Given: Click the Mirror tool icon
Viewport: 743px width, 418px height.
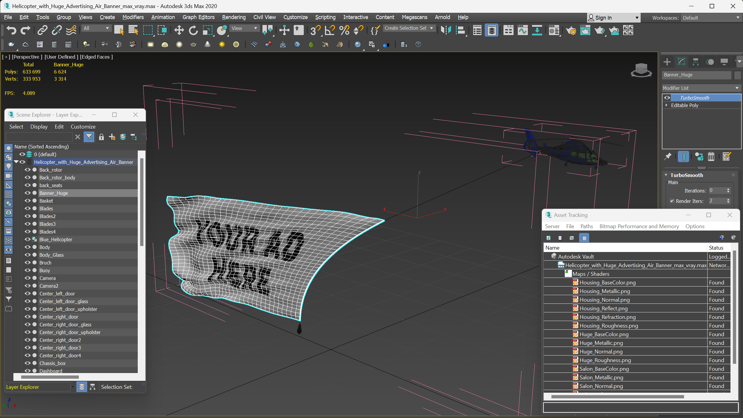Looking at the screenshot, I should [446, 30].
